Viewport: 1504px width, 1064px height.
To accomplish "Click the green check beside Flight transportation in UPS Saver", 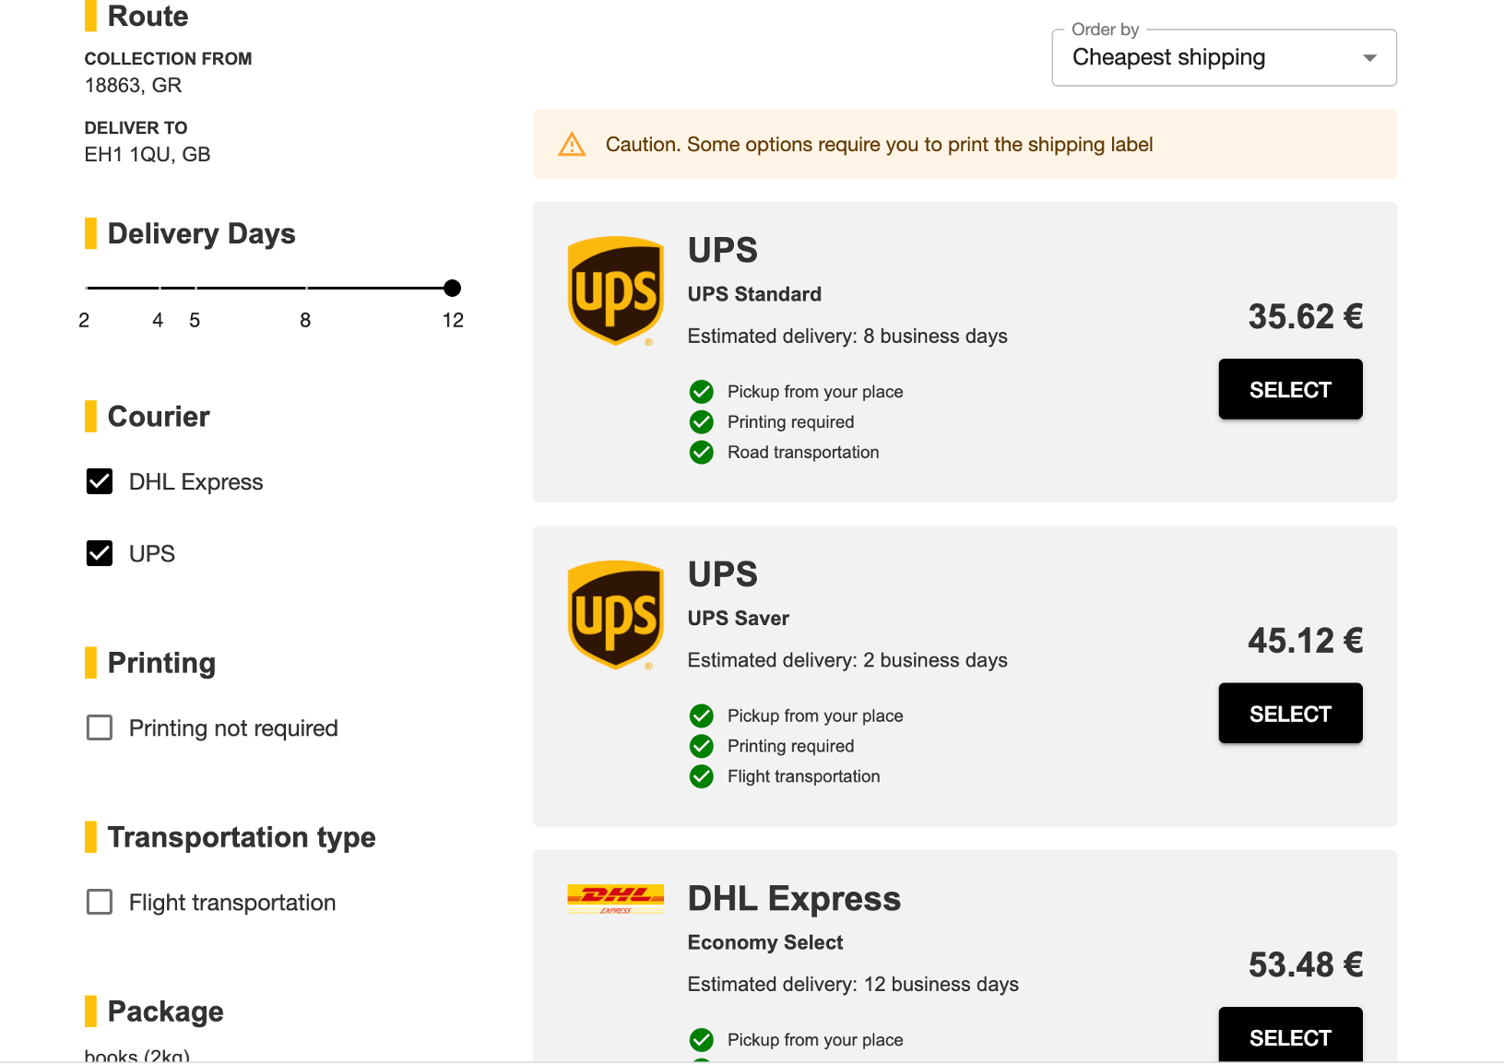I will tap(702, 776).
